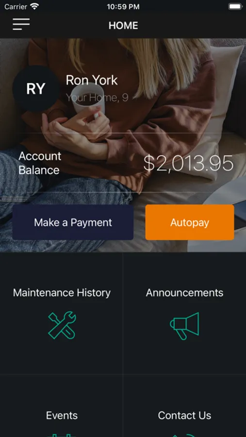Tap the HOME title in header
246x437 pixels.
pyautogui.click(x=123, y=26)
